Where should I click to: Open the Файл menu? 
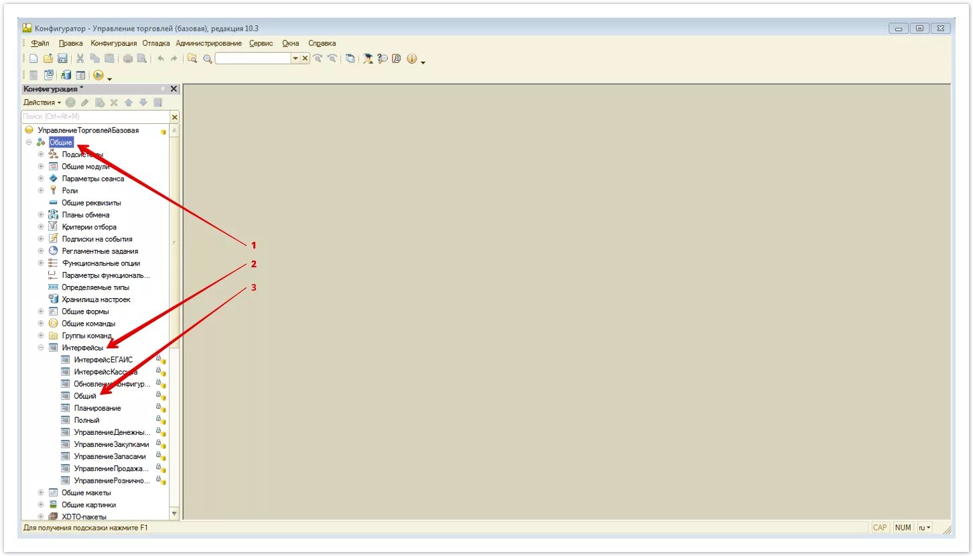tap(40, 44)
